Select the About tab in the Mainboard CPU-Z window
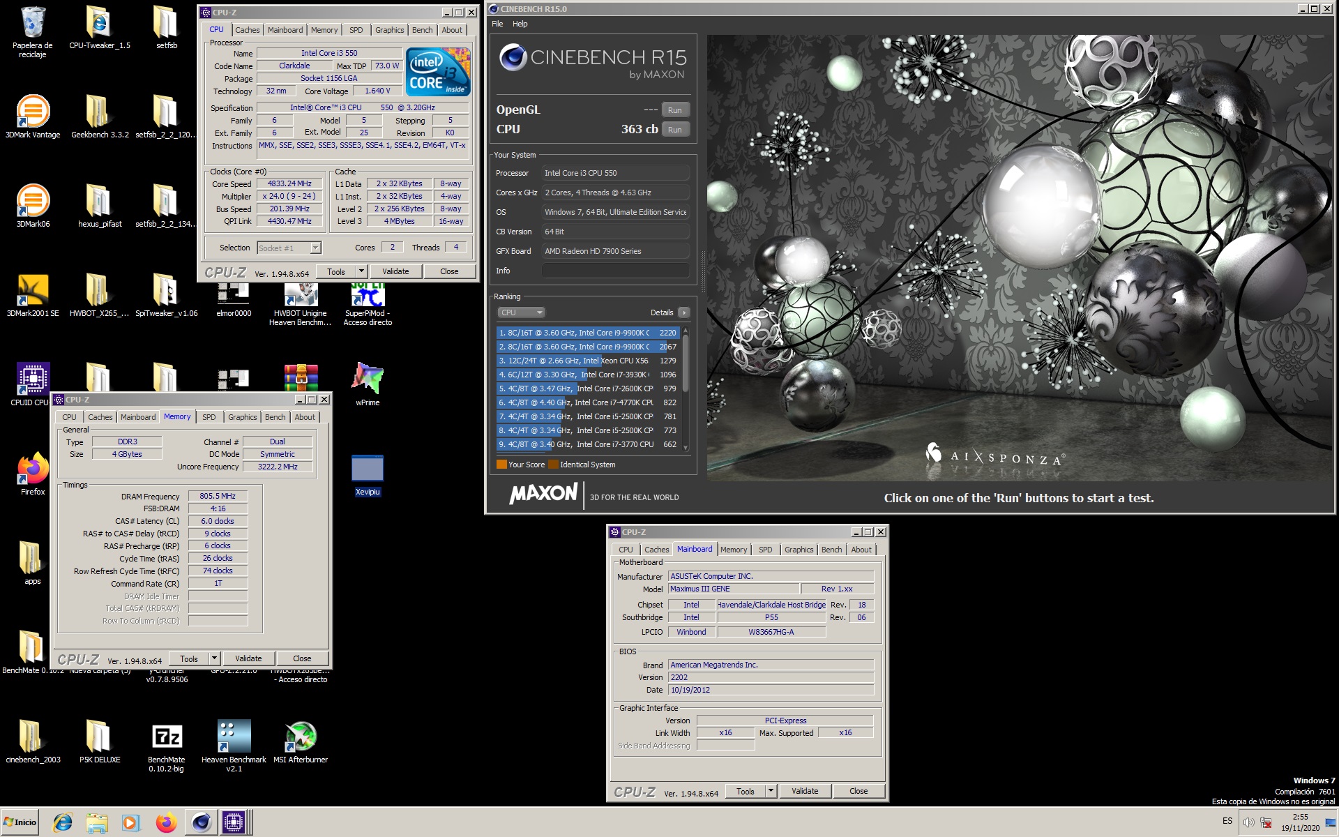 pyautogui.click(x=861, y=550)
